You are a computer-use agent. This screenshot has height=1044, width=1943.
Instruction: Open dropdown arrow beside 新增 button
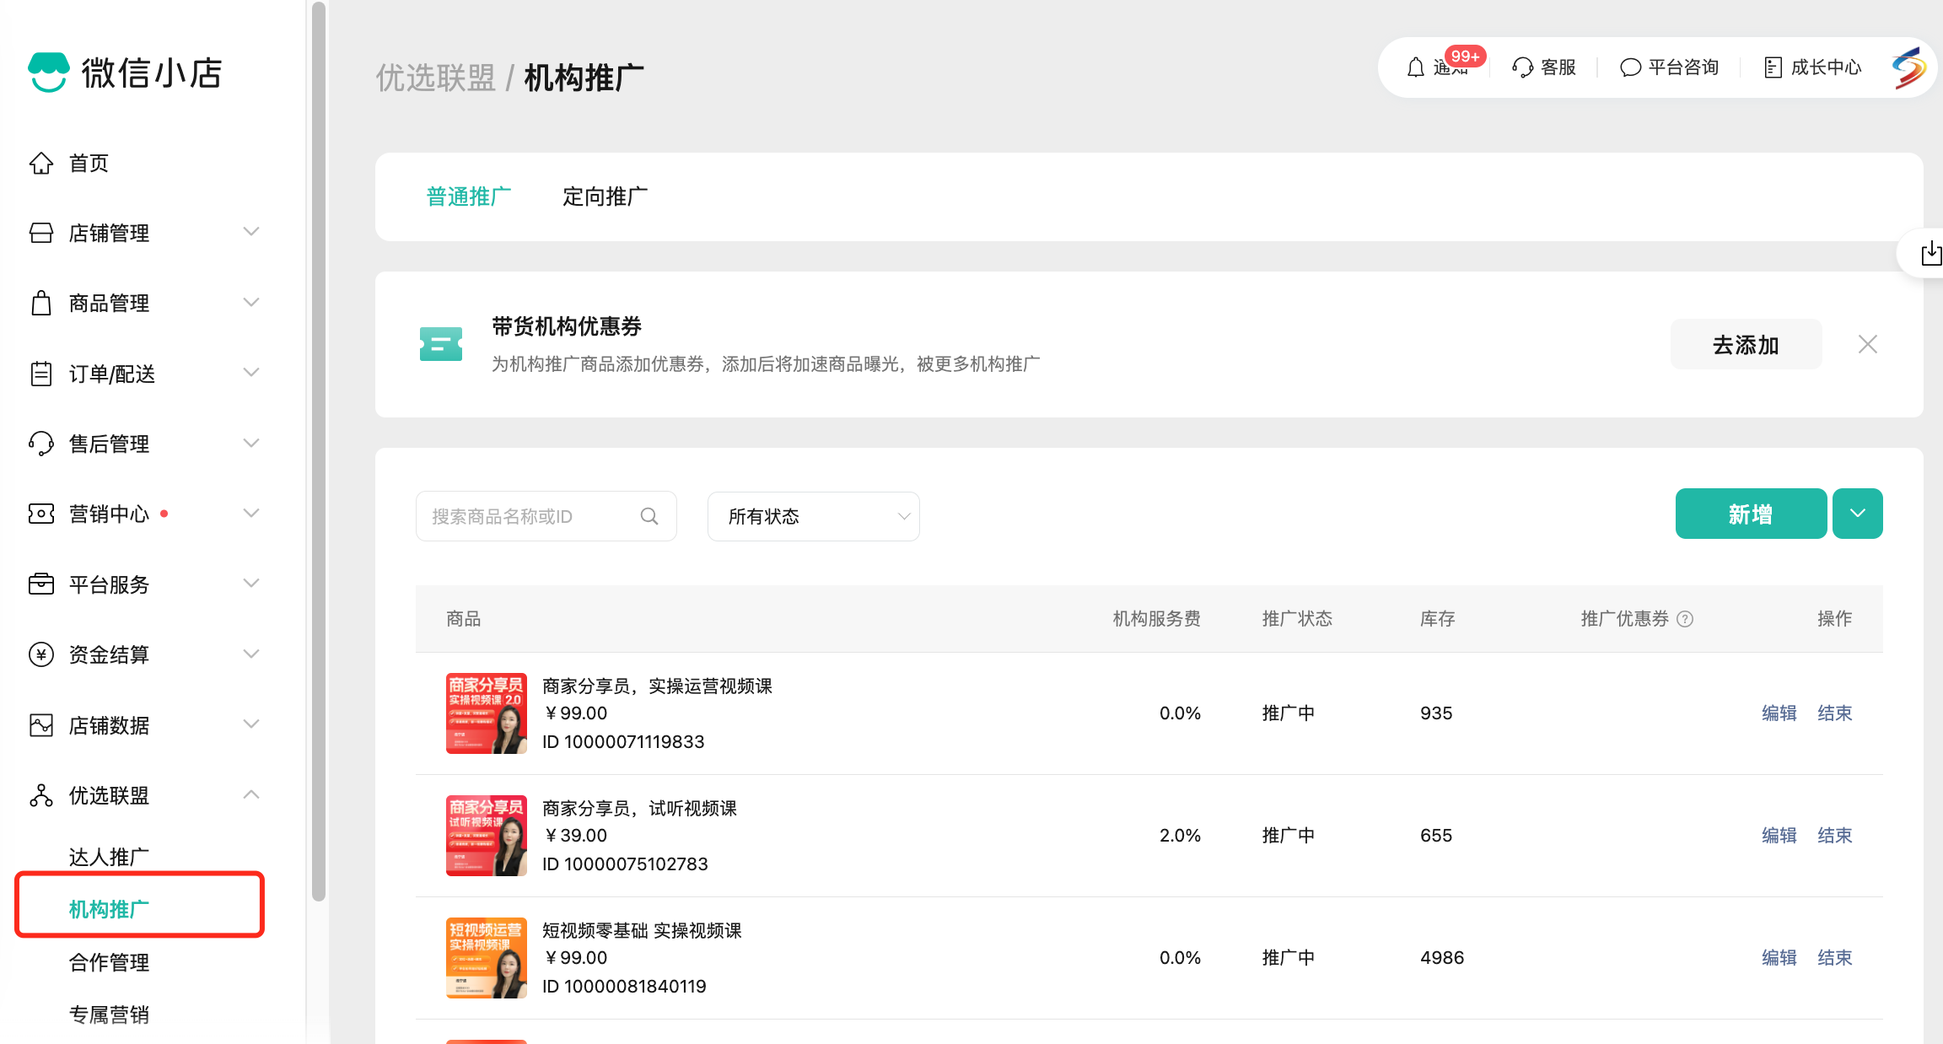[x=1857, y=514]
